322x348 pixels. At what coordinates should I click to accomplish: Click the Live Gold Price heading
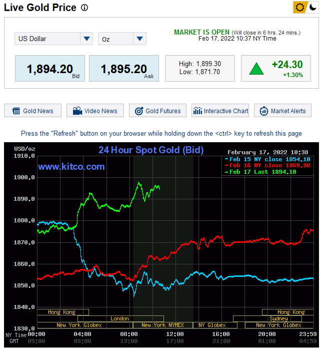[x=40, y=8]
